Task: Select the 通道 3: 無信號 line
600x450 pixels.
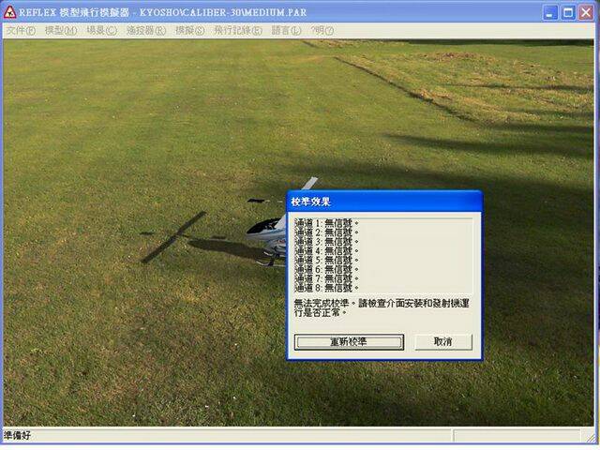Action: (327, 242)
